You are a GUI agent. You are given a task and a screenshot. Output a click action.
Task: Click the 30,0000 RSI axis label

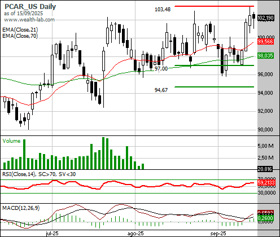(266, 193)
